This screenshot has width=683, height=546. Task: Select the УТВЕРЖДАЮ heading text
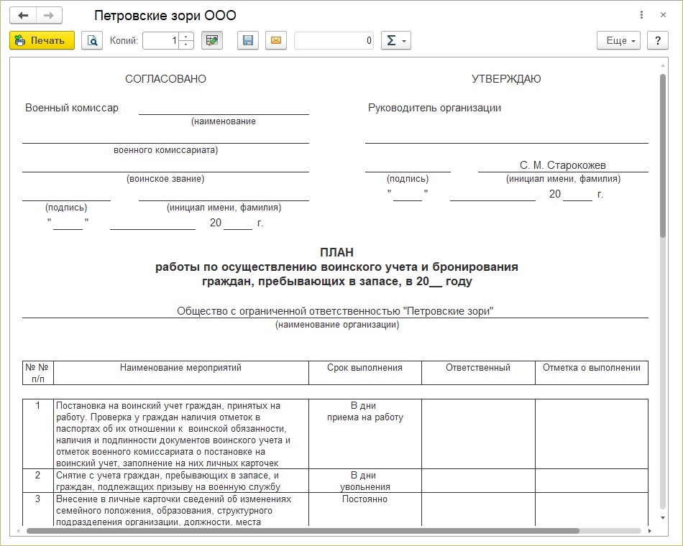[x=506, y=79]
